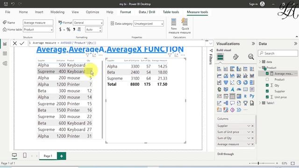
Task: Click decimal places Auto stepper
Action: point(100,29)
